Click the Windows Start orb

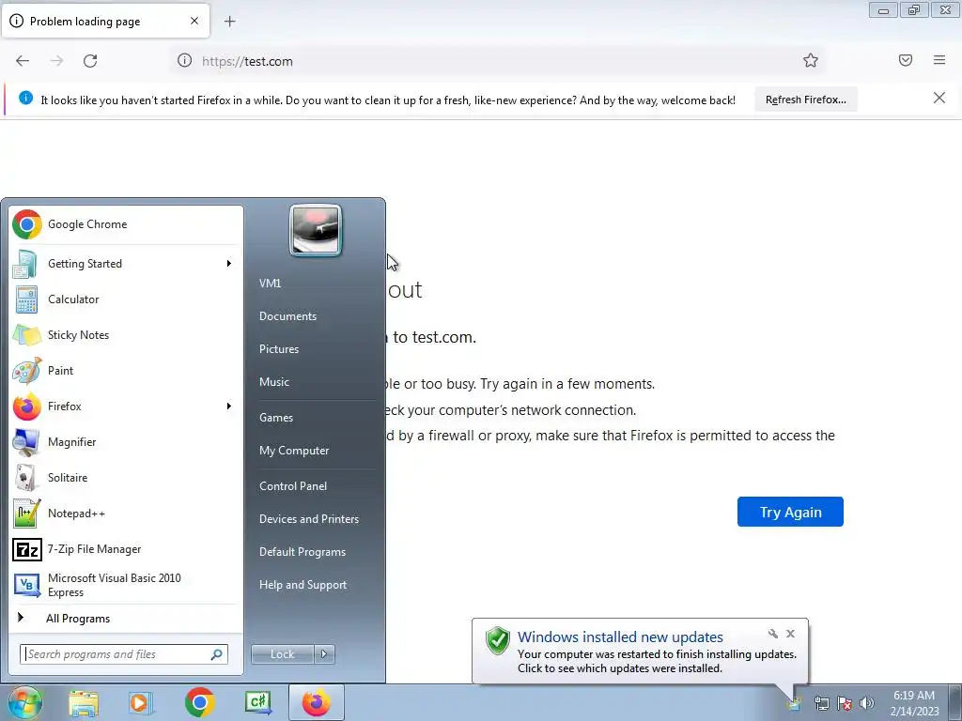coord(25,702)
